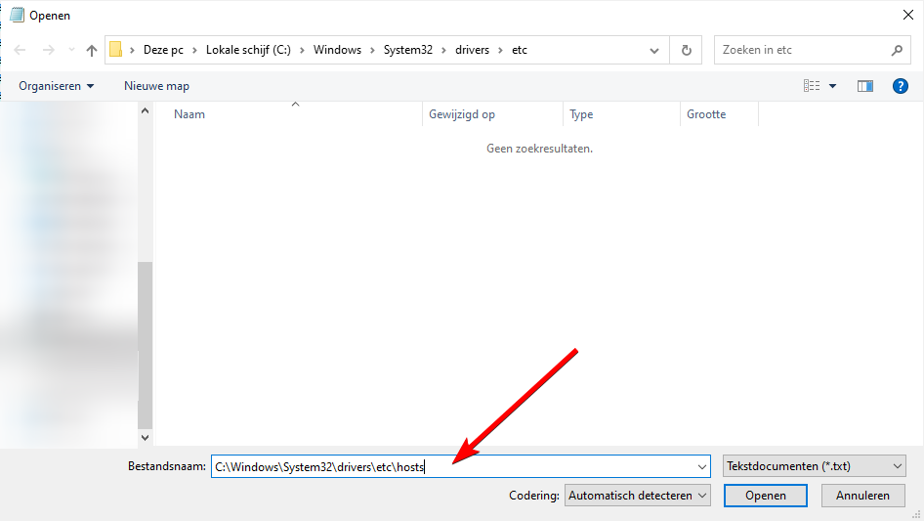
Task: Click the Annuleren button
Action: 862,496
